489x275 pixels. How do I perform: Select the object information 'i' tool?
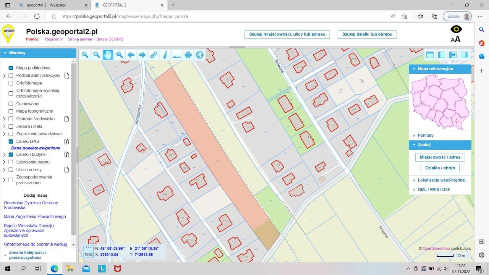[x=165, y=55]
